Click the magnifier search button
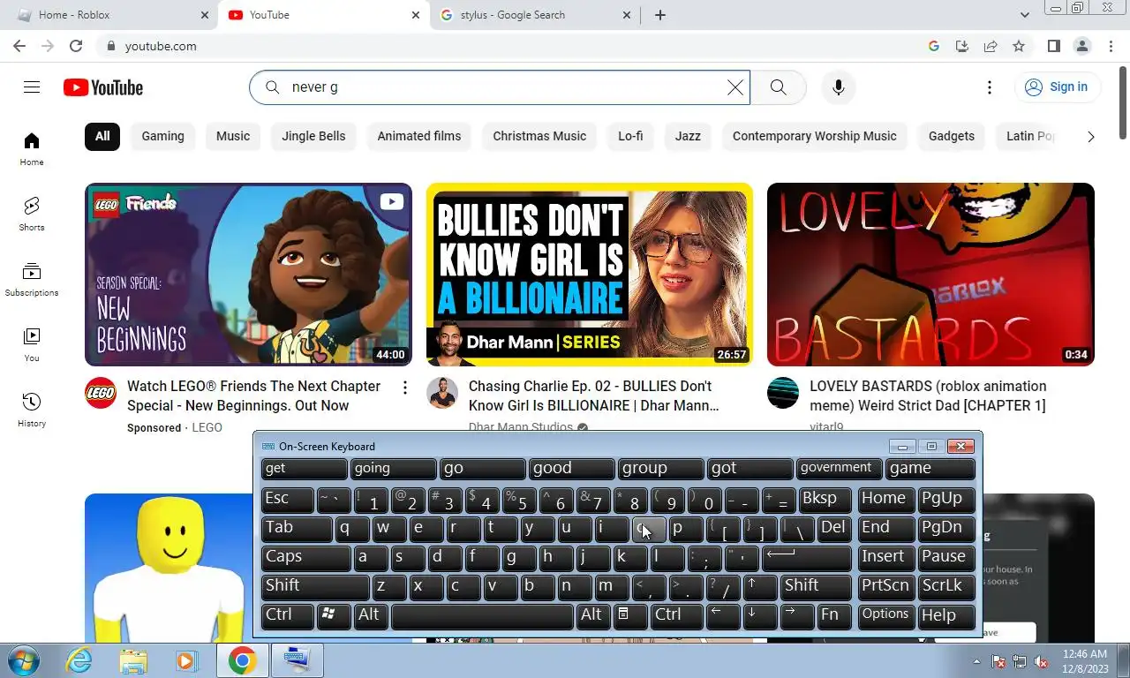Viewport: 1130px width, 678px height. tap(778, 87)
